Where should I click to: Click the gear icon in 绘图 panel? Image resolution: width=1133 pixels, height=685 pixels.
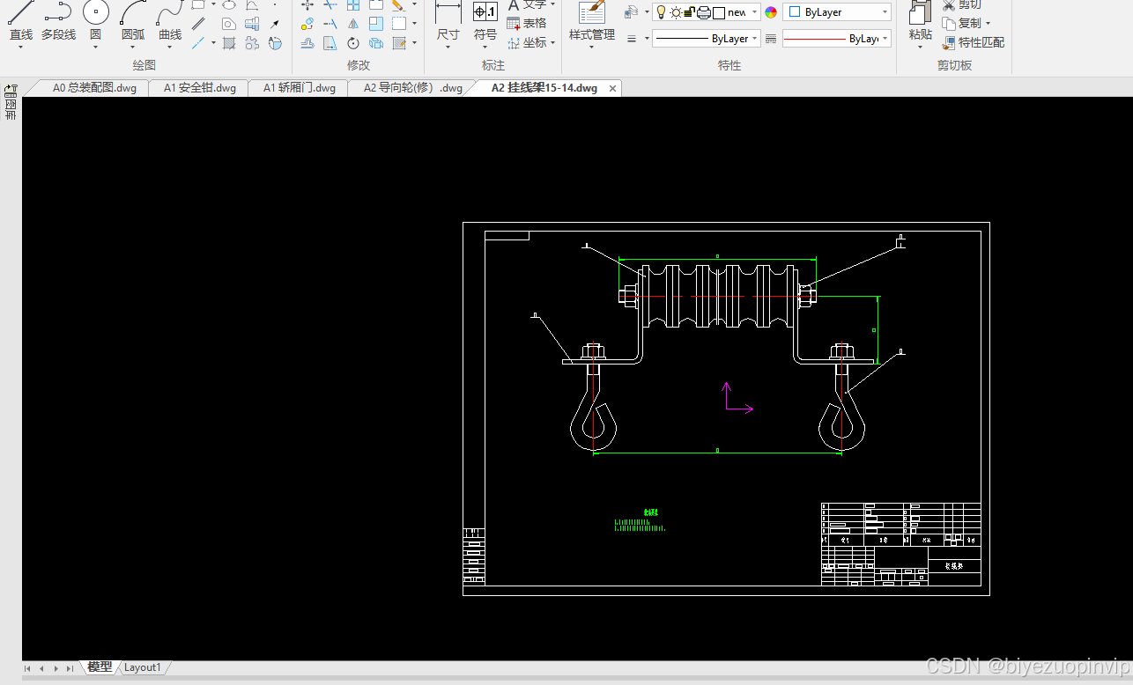pos(252,43)
